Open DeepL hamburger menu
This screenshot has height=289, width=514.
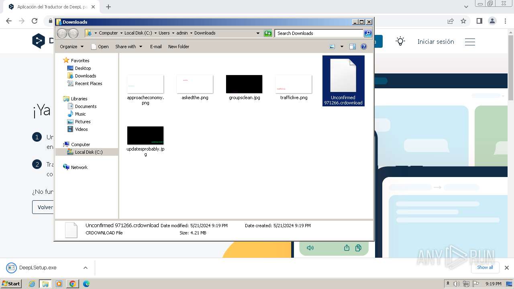470,42
